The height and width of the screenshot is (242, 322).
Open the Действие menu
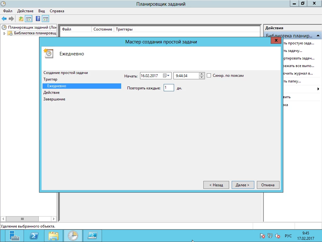[x=25, y=11]
